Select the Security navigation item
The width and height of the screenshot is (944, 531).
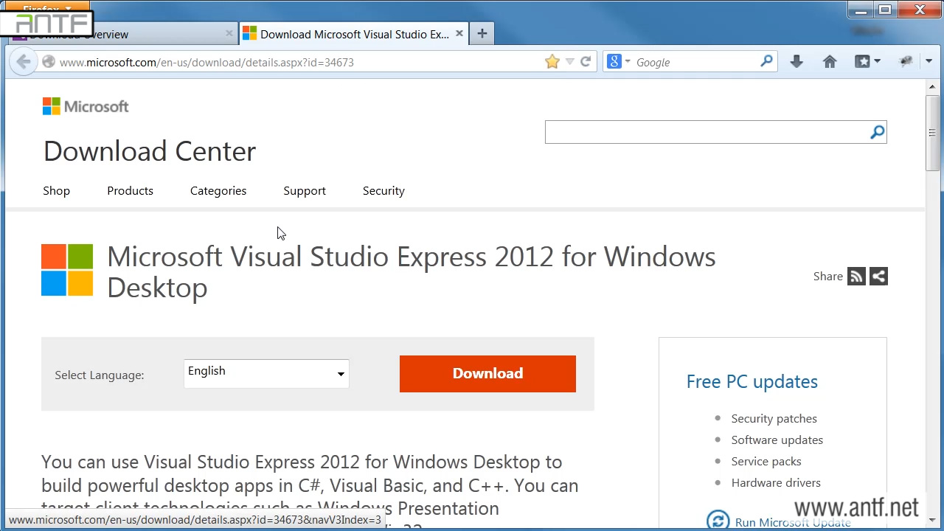(x=383, y=190)
